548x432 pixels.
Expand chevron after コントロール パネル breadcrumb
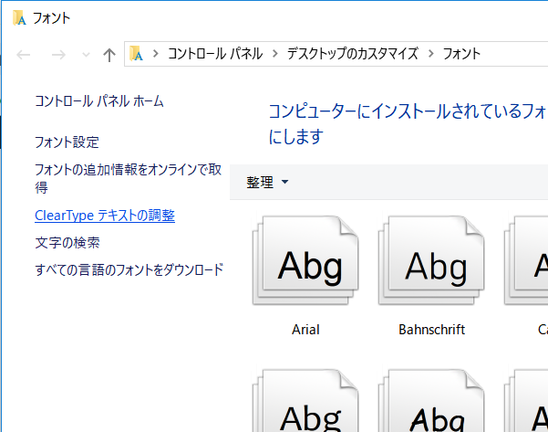pos(275,54)
